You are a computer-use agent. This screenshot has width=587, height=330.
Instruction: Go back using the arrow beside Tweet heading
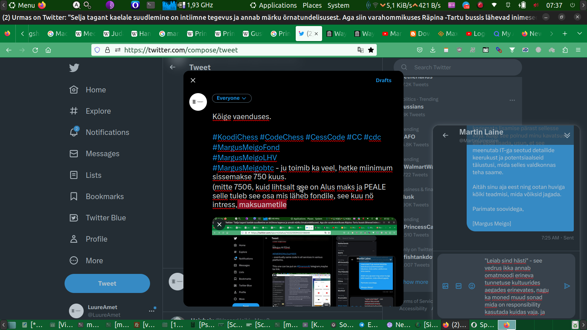(x=172, y=67)
